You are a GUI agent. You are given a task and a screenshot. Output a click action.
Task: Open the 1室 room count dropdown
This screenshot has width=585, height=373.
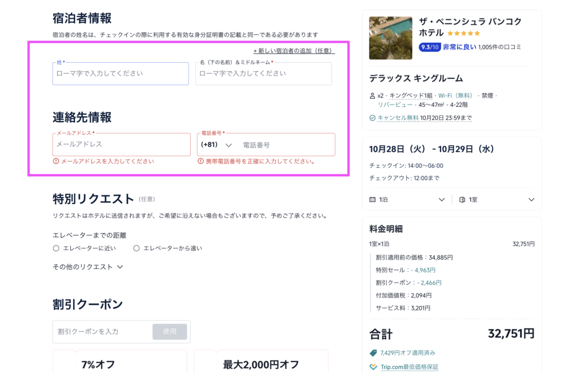[531, 200]
